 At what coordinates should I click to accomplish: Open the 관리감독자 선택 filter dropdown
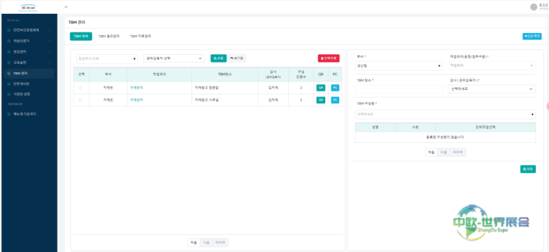[x=174, y=58]
